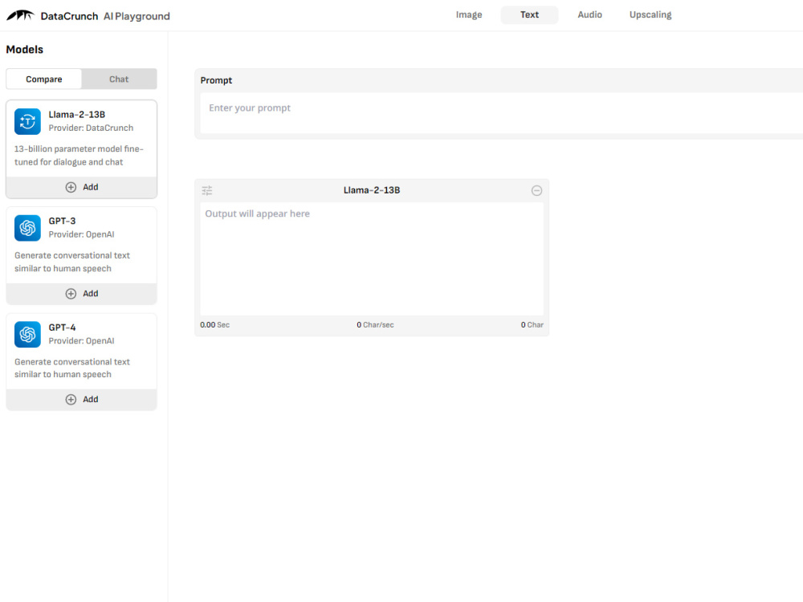This screenshot has height=602, width=803.
Task: Click the 0 Char count value
Action: [x=532, y=325]
